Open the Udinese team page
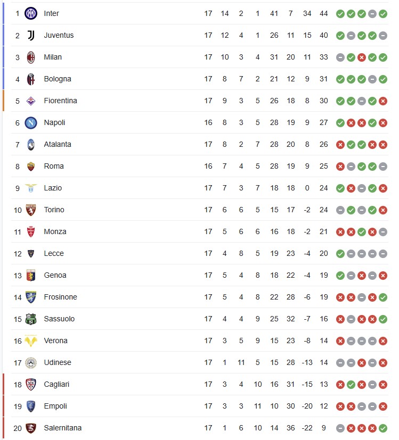This screenshot has width=399, height=440. 58,362
